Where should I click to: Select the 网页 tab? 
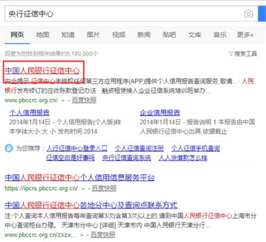17,35
